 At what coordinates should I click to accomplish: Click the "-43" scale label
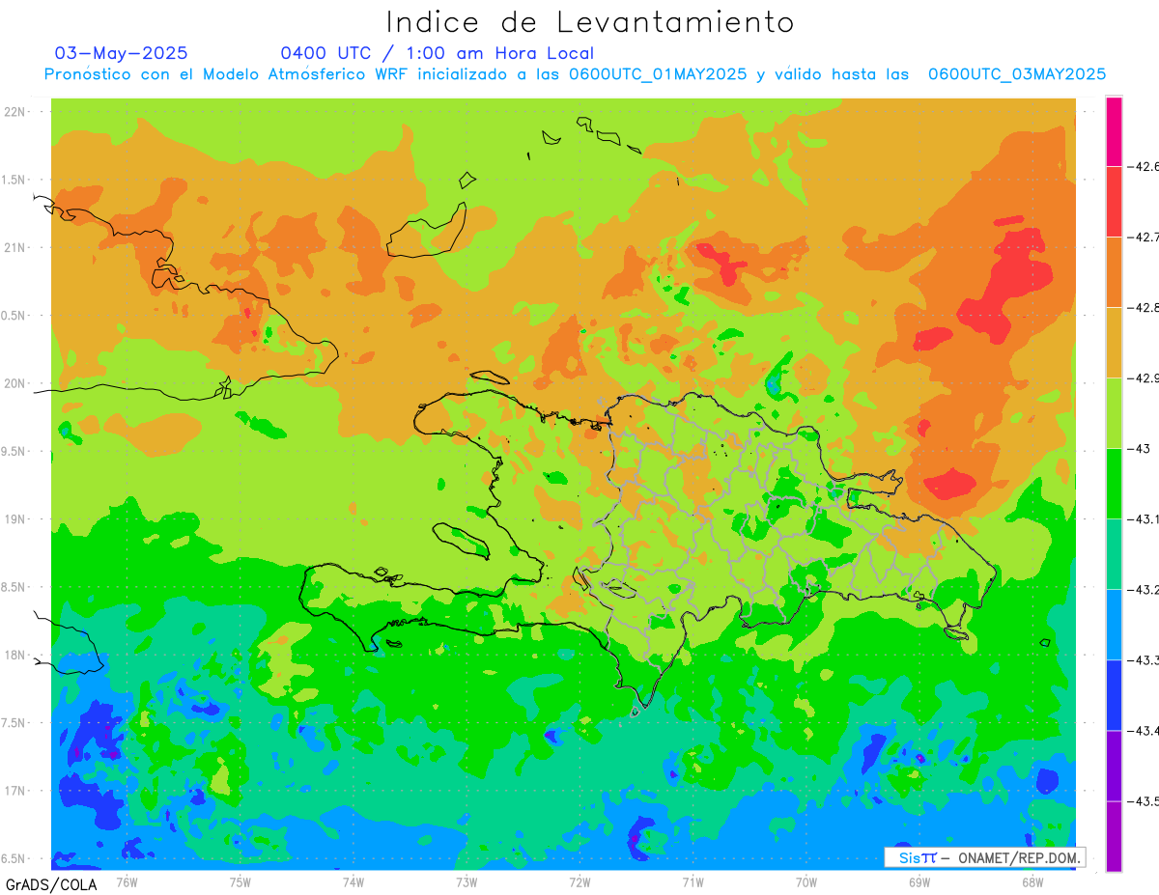coord(1140,449)
